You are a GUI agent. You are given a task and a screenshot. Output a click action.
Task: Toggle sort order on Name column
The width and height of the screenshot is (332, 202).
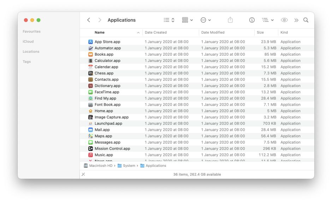[138, 33]
